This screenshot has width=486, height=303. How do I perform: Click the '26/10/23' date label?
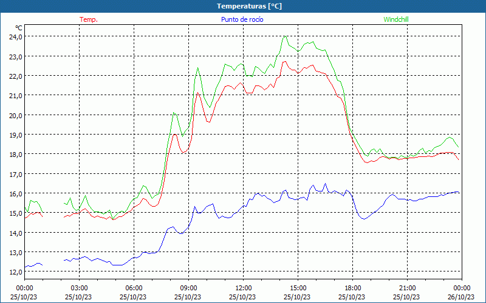click(x=461, y=297)
